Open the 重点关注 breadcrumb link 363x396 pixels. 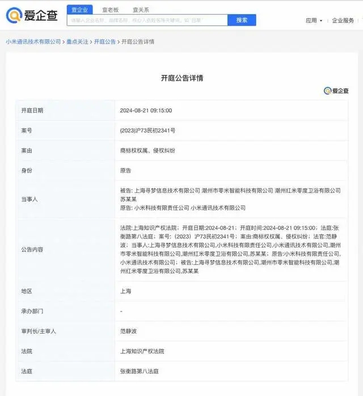77,42
